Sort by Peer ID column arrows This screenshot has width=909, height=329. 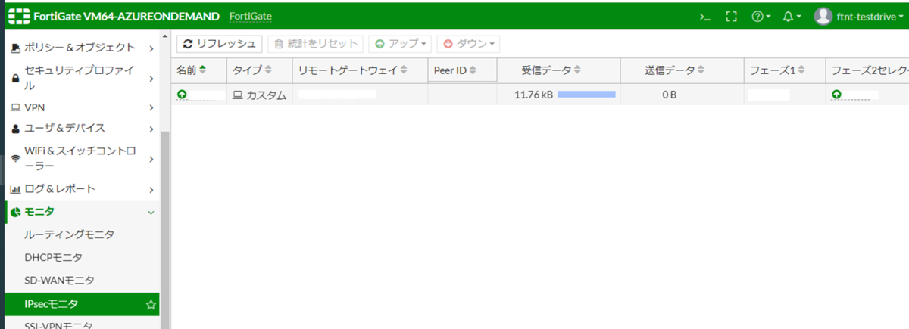point(473,70)
